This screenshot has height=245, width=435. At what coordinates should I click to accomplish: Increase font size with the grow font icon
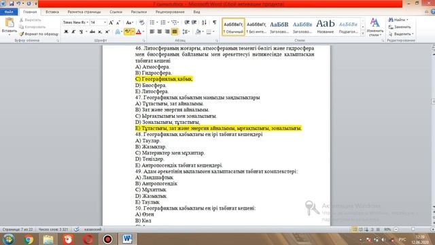[111, 22]
